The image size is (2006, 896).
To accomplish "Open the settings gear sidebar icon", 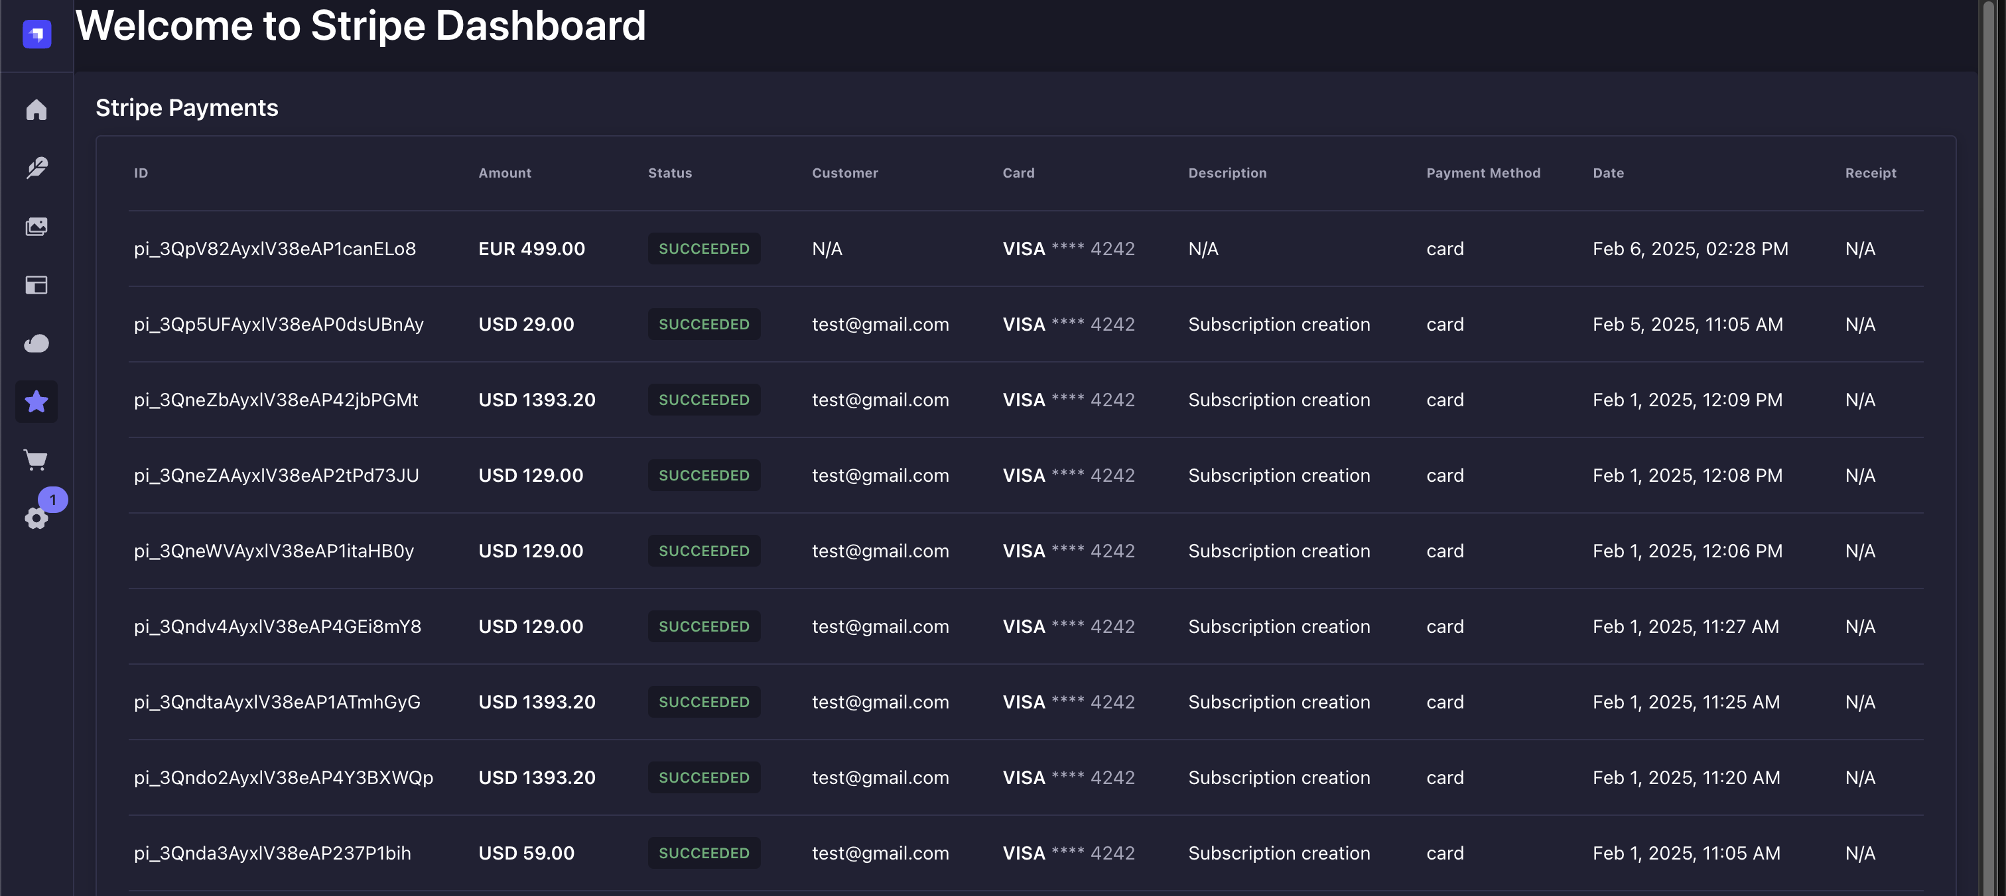I will point(36,519).
